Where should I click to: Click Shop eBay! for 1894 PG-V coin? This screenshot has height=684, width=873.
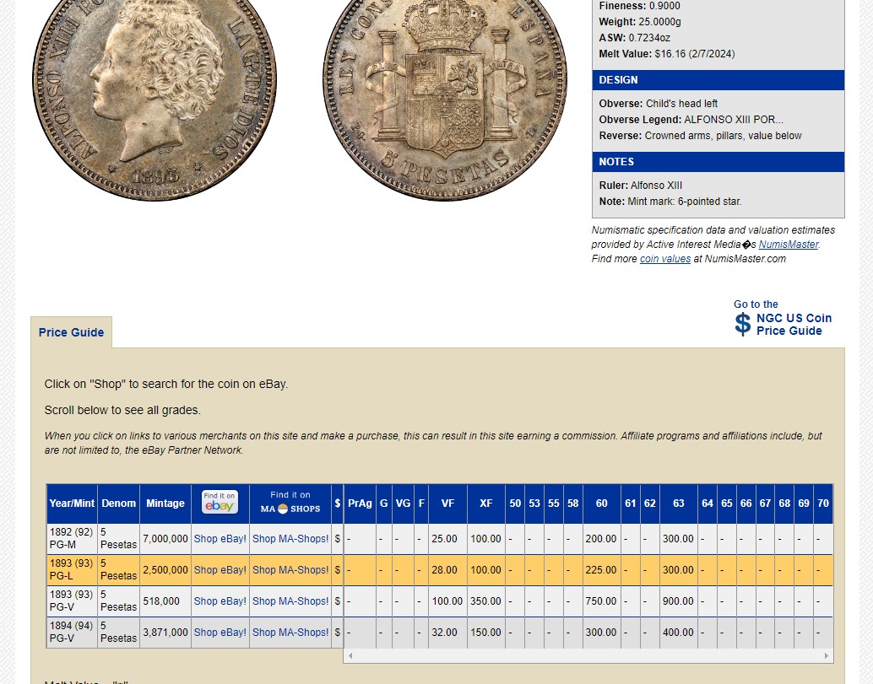point(220,633)
